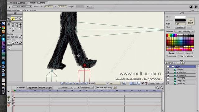Click the Reset style button
Image resolution: width=199 pixels, height=112 pixels.
click(x=189, y=53)
